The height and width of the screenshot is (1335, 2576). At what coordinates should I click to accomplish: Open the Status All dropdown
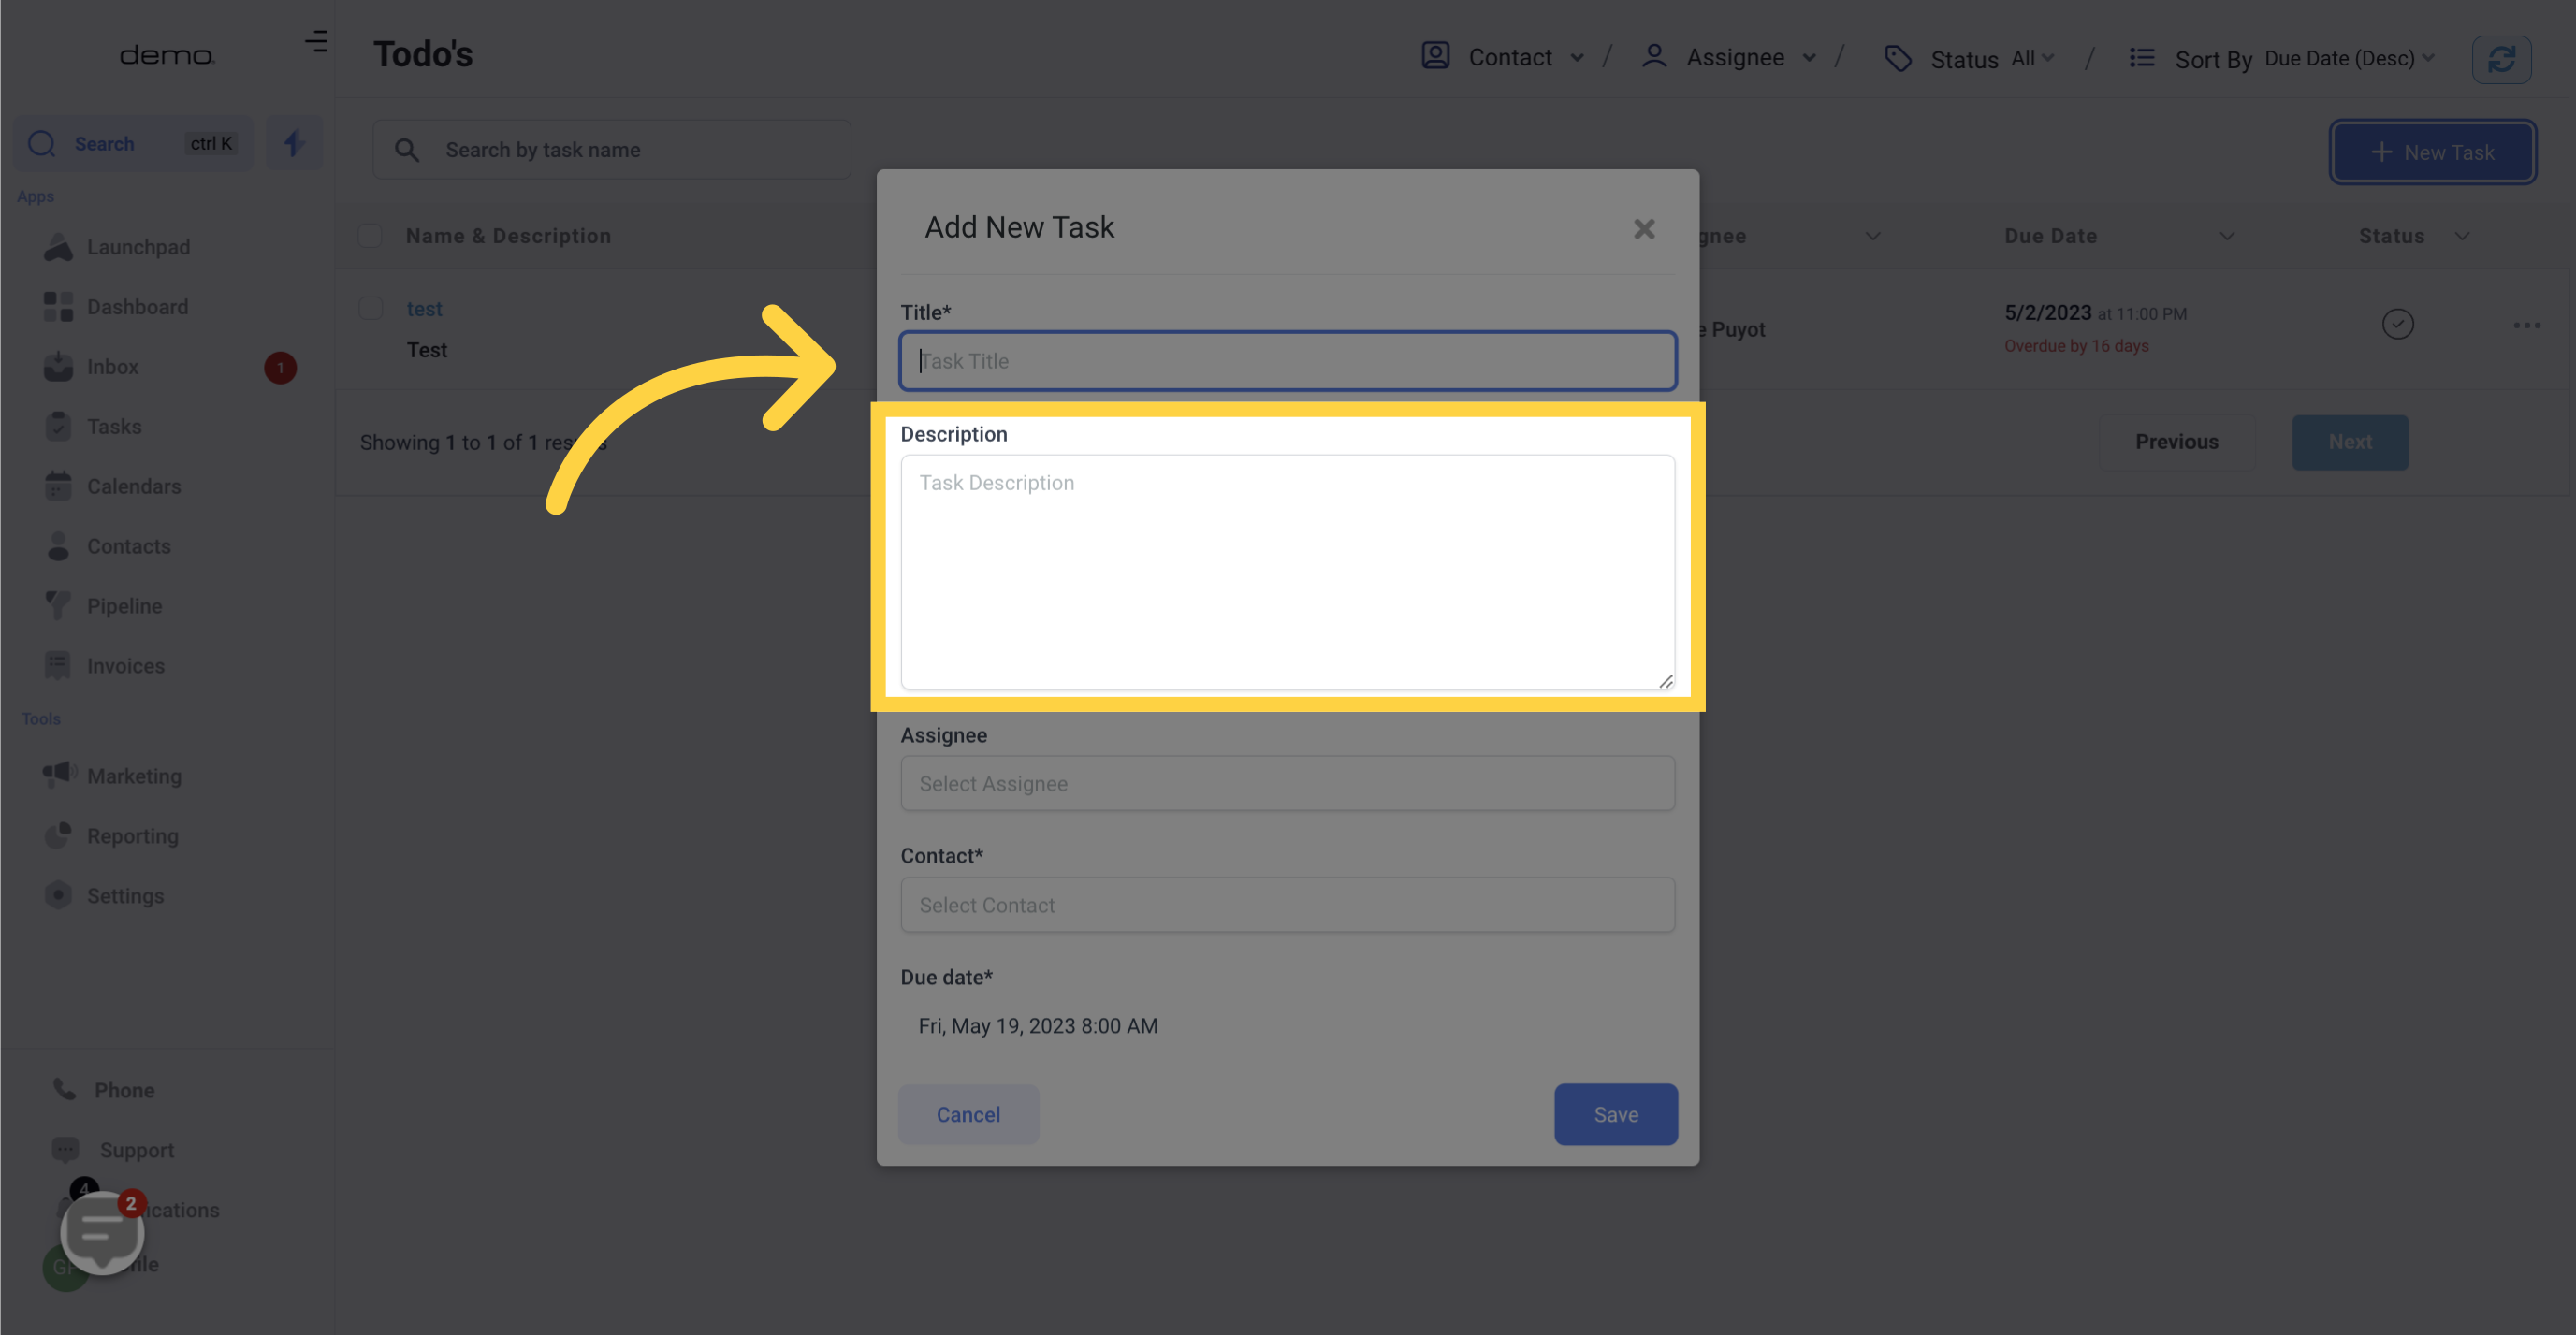pos(2033,58)
